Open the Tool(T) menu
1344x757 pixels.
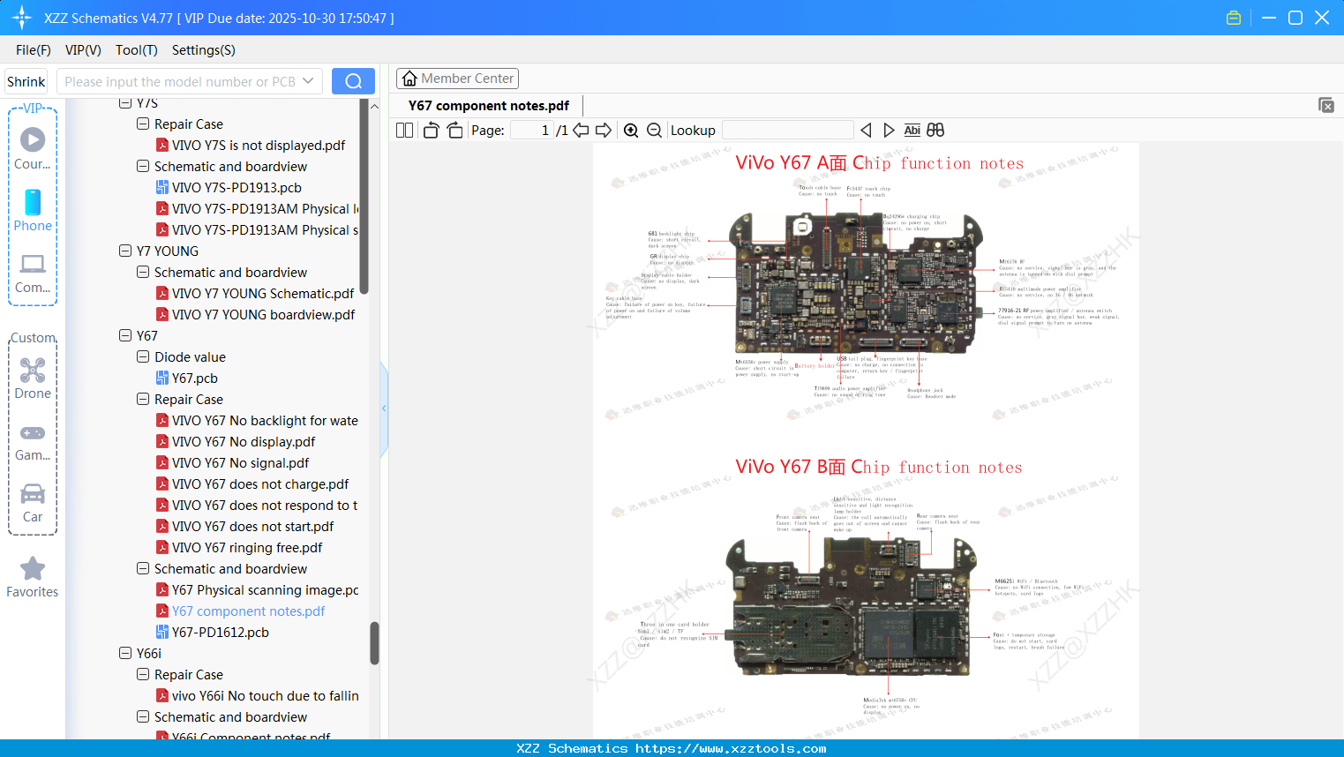[x=136, y=50]
